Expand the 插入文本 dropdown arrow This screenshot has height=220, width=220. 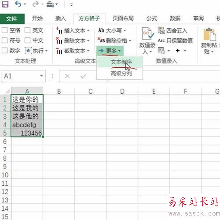(x=88, y=30)
